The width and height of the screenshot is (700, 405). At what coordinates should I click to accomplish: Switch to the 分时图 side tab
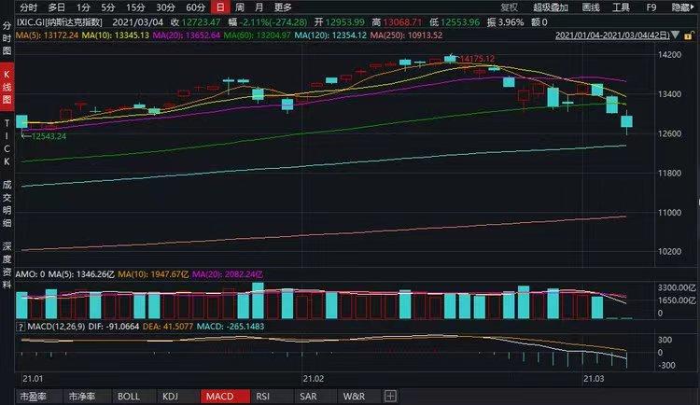click(7, 38)
